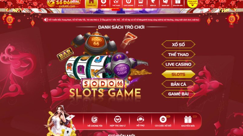
Task: Expand the Đăng Nhập Đăng Ký dropdown
Action: (192, 3)
